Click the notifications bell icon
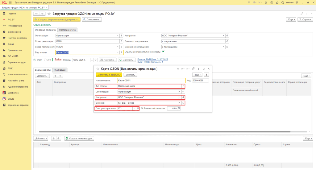The height and width of the screenshot is (170, 316). pos(266,2)
